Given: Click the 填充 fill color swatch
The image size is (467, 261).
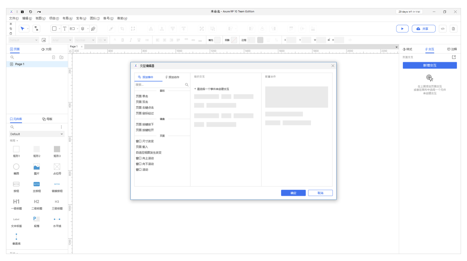Looking at the screenshot, I should click(x=217, y=40).
